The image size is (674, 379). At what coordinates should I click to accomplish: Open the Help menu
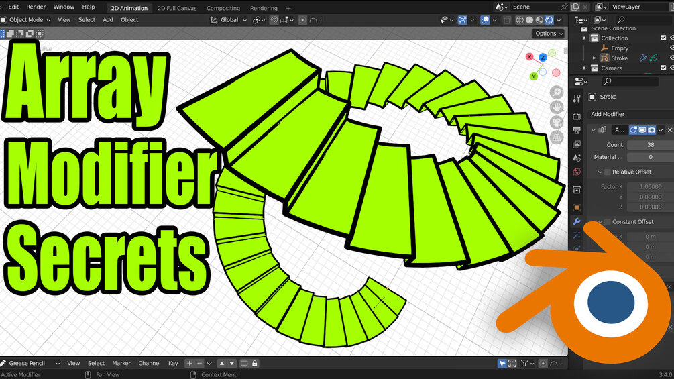[x=88, y=7]
